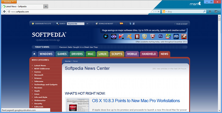
Task: Open Apple news category
Action: tap(37, 91)
